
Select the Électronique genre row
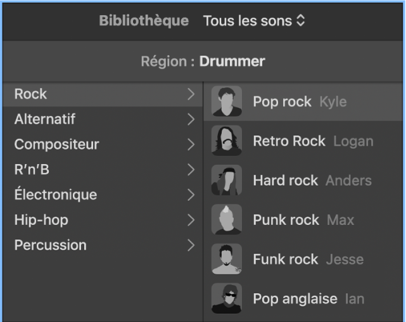click(103, 195)
